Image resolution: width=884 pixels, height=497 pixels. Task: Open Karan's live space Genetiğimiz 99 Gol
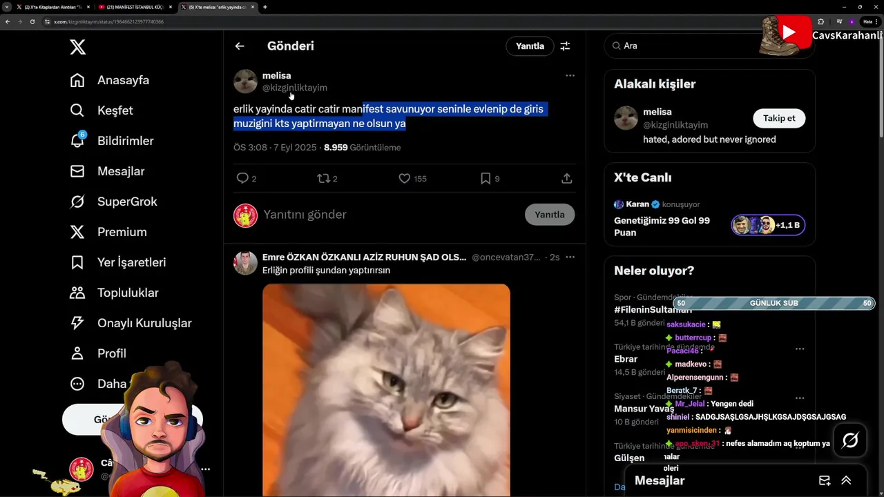pos(663,226)
